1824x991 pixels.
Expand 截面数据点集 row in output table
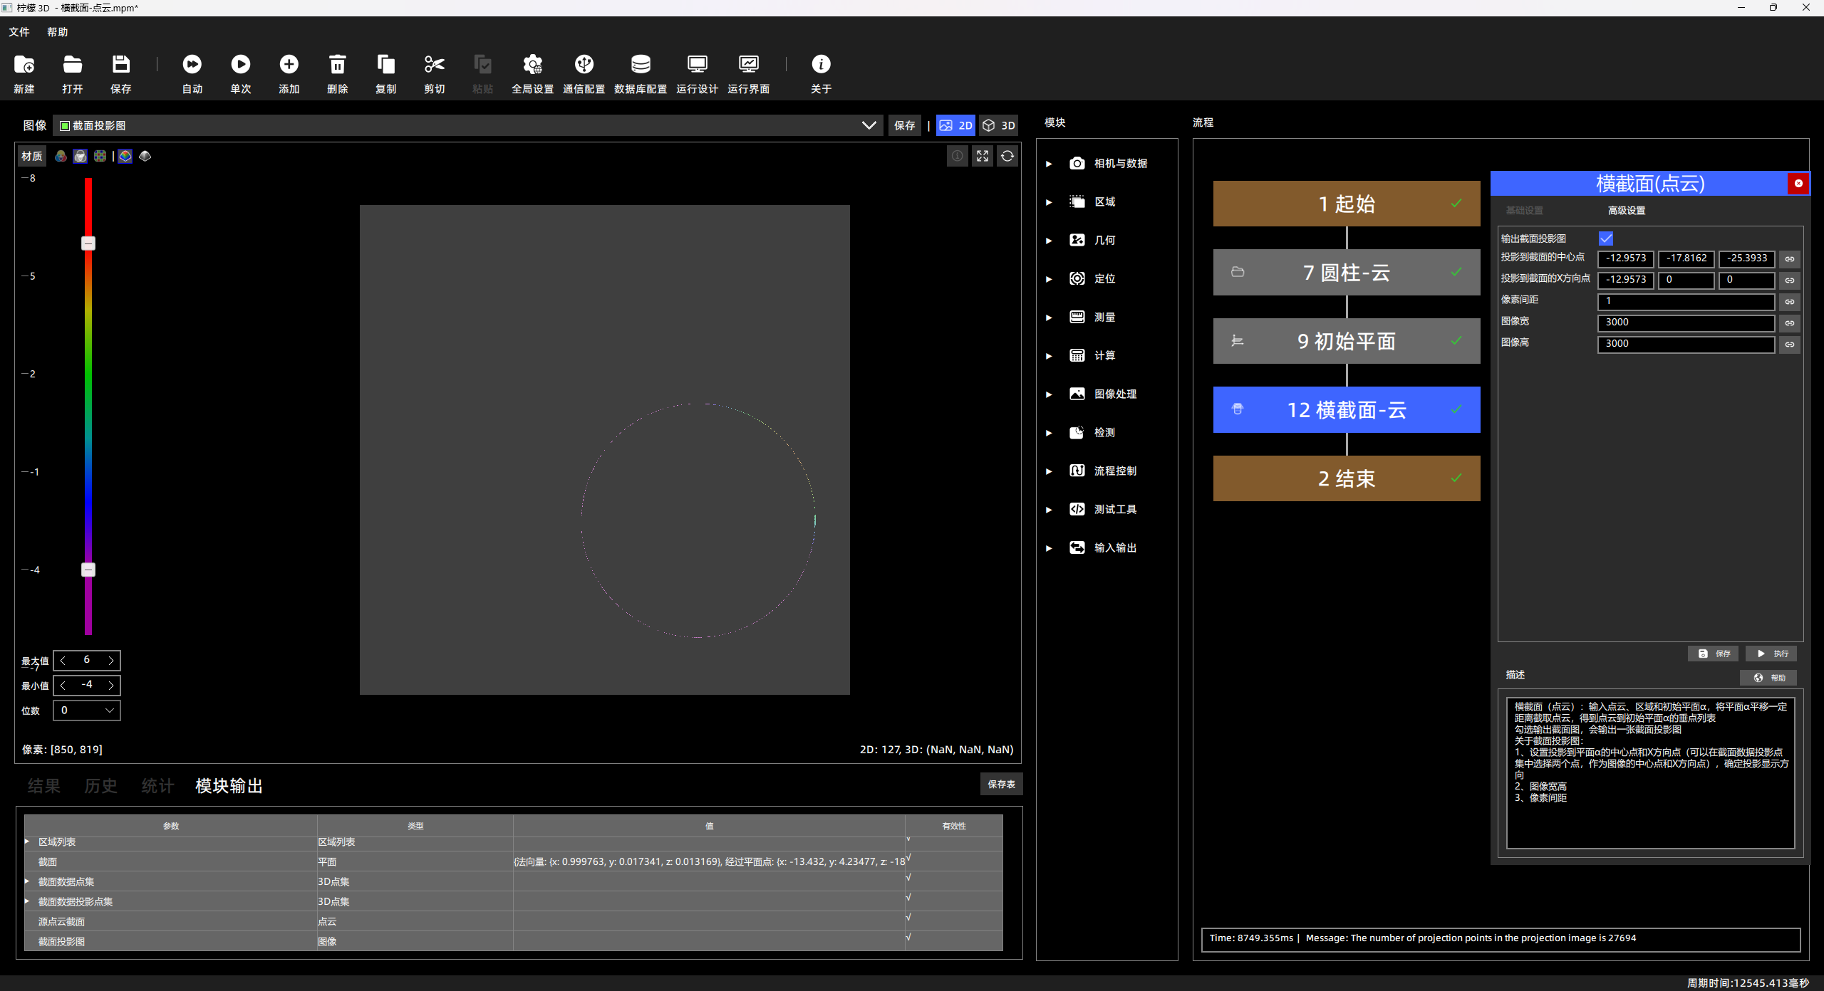coord(27,881)
